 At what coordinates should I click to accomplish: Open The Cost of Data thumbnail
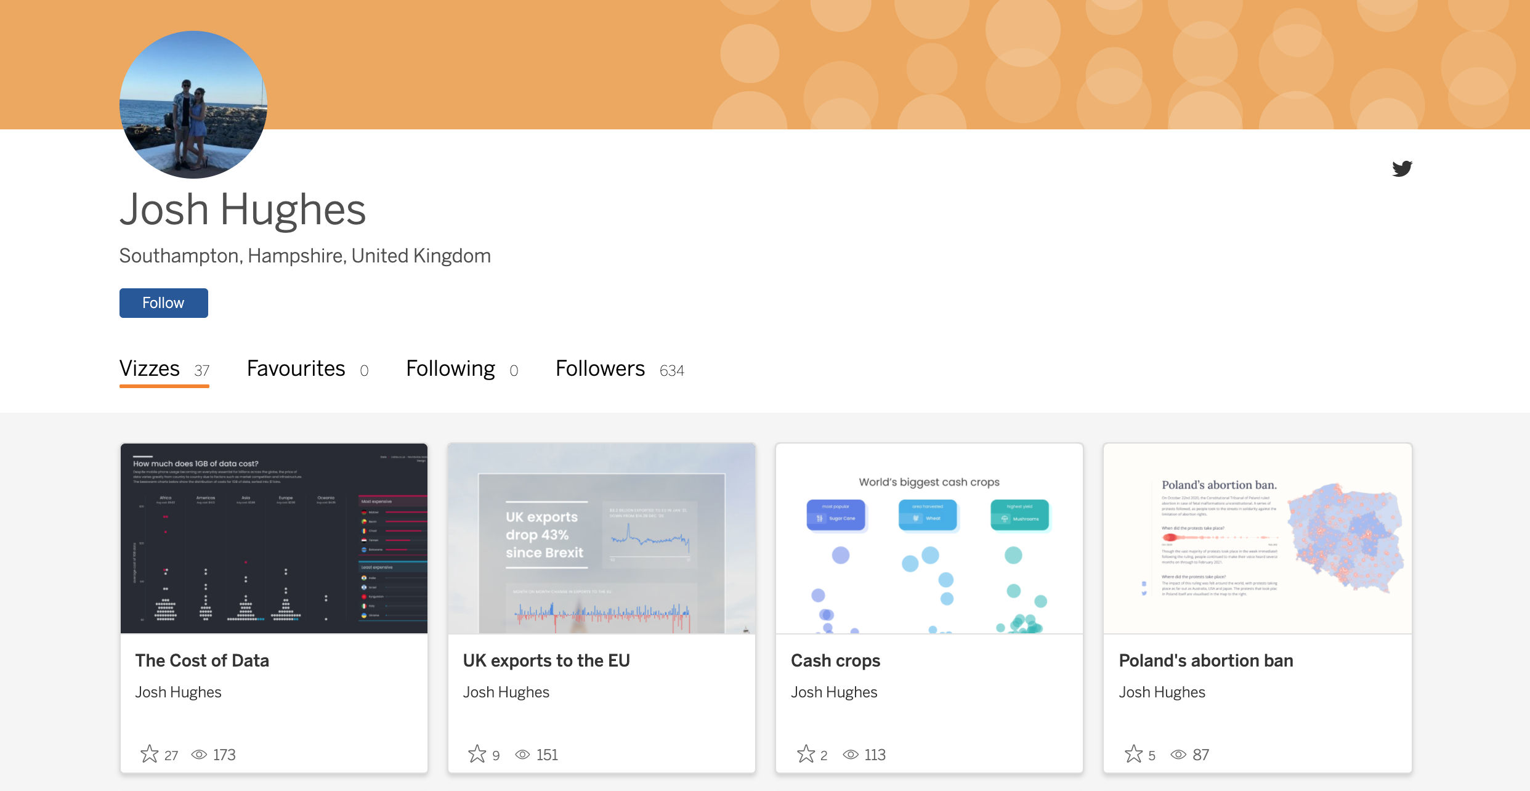tap(274, 538)
